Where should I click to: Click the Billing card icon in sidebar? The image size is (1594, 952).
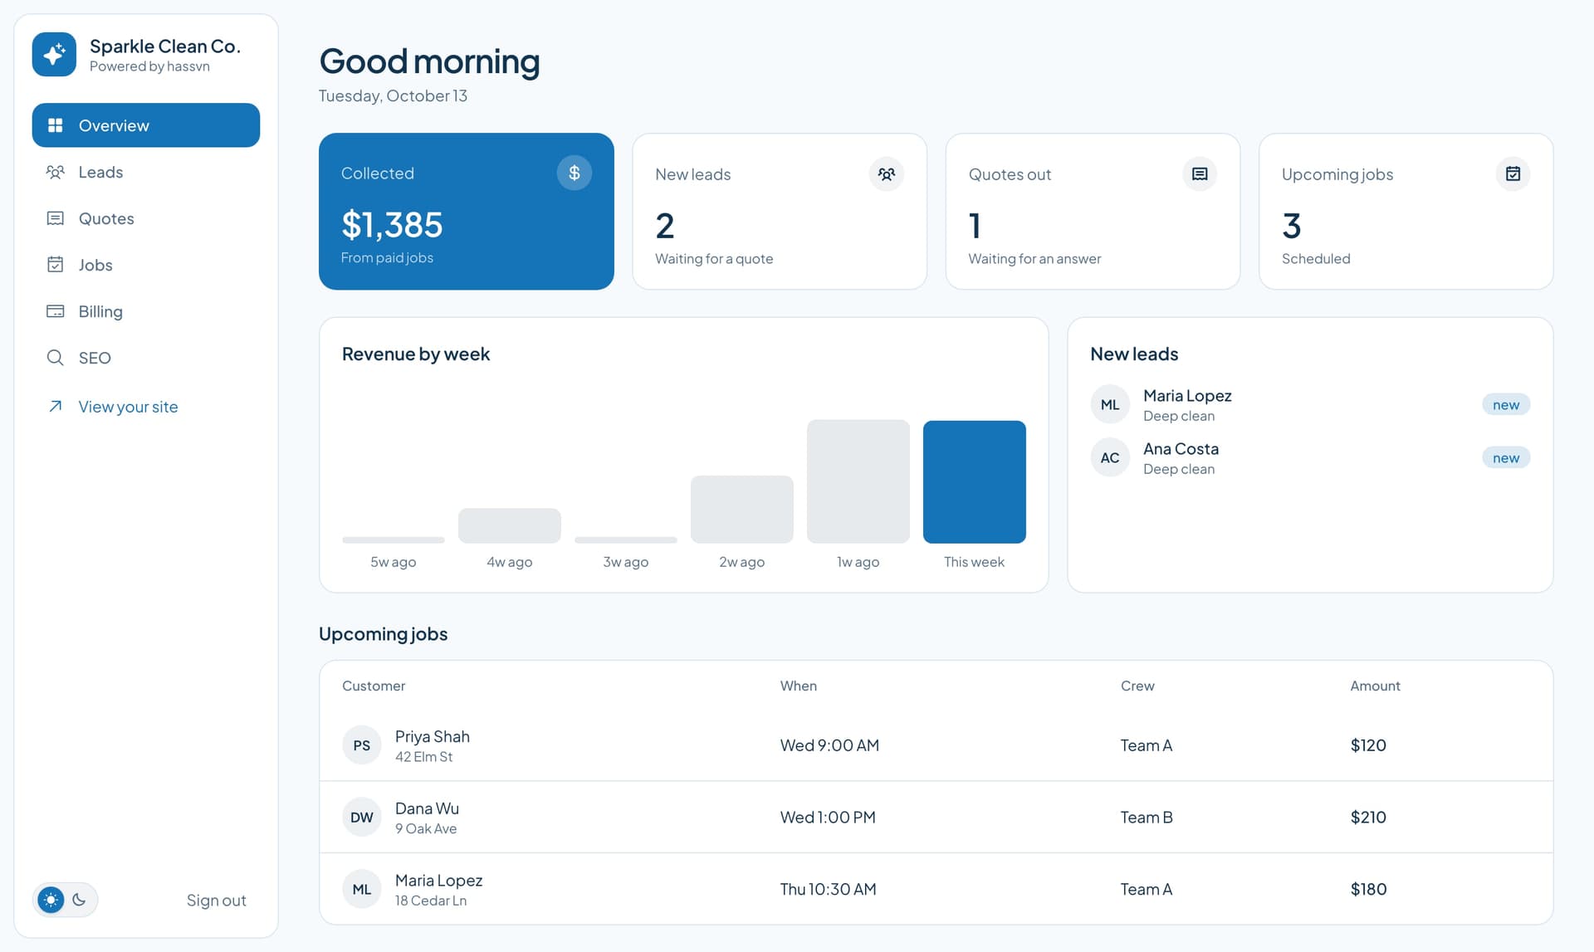pyautogui.click(x=56, y=311)
